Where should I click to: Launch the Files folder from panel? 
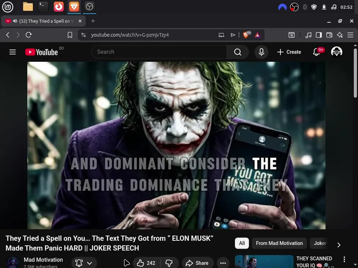pyautogui.click(x=28, y=7)
